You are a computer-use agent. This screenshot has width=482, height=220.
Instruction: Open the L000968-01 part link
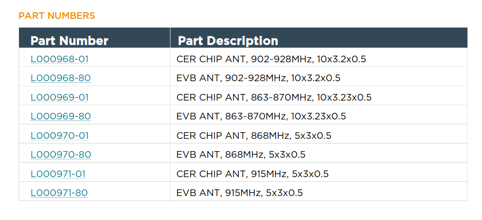pos(59,59)
